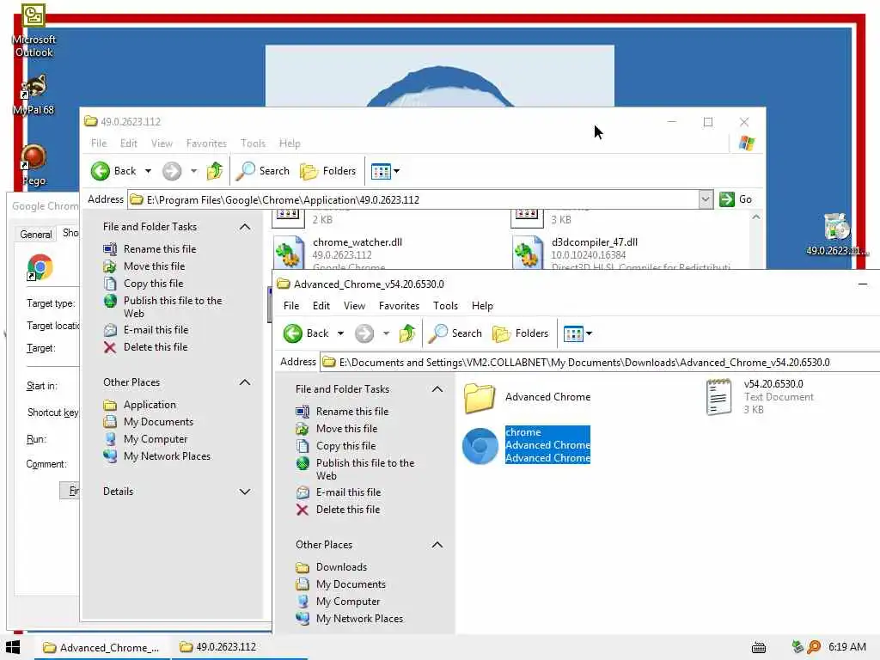This screenshot has width=880, height=660.
Task: Open Forward history dropdown in Advanced_Chrome window
Action: (386, 333)
